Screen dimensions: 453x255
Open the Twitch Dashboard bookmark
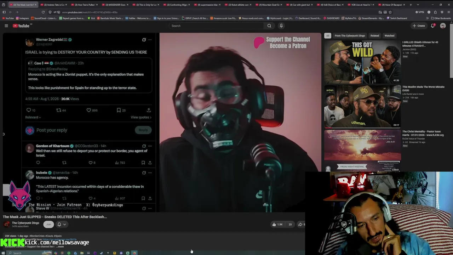click(397, 18)
